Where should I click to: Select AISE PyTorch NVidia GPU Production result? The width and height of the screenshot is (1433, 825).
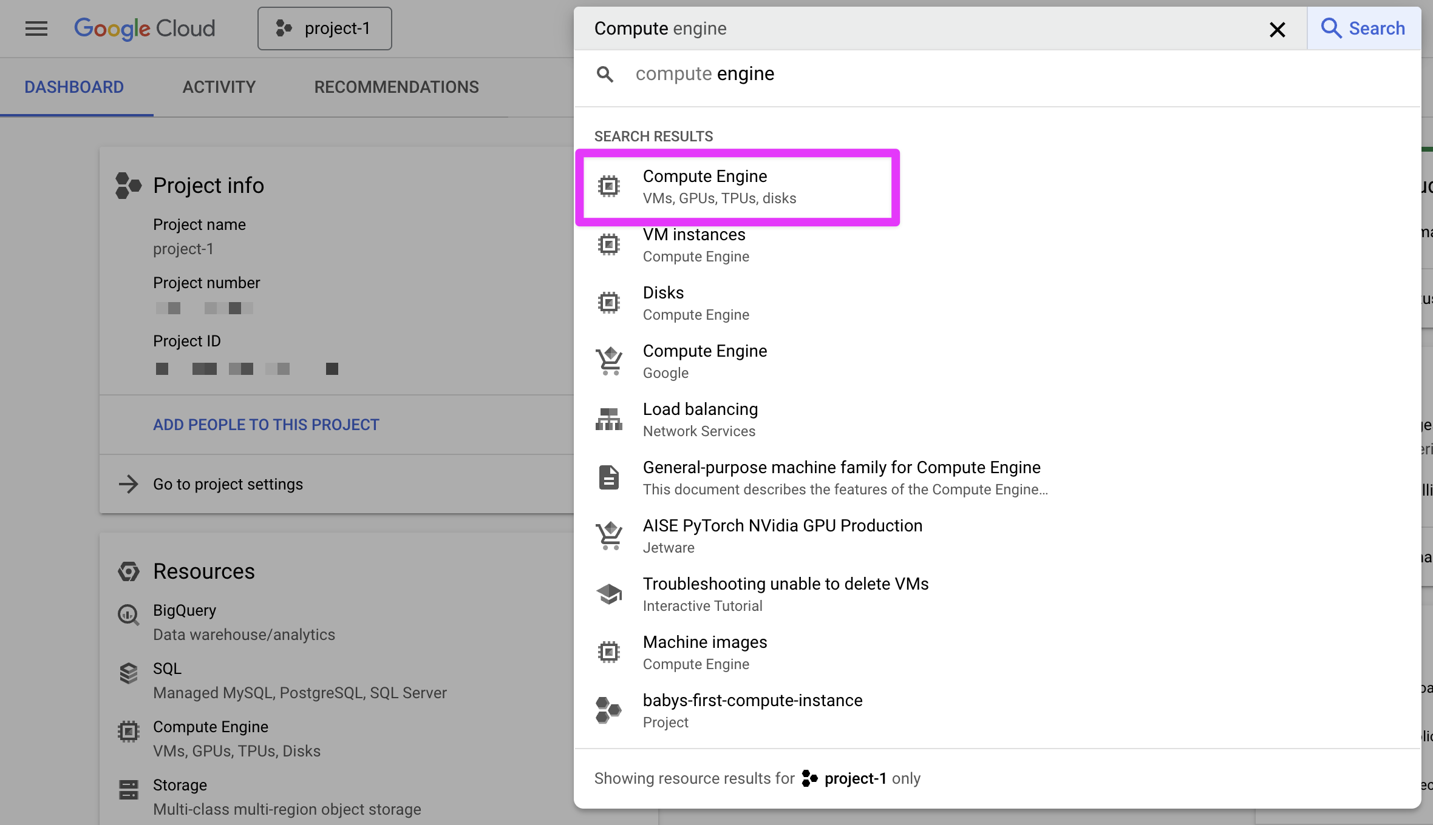782,536
